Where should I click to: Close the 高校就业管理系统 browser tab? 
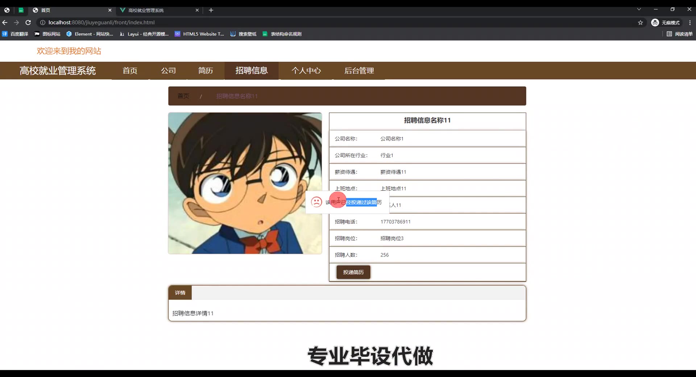pyautogui.click(x=197, y=10)
